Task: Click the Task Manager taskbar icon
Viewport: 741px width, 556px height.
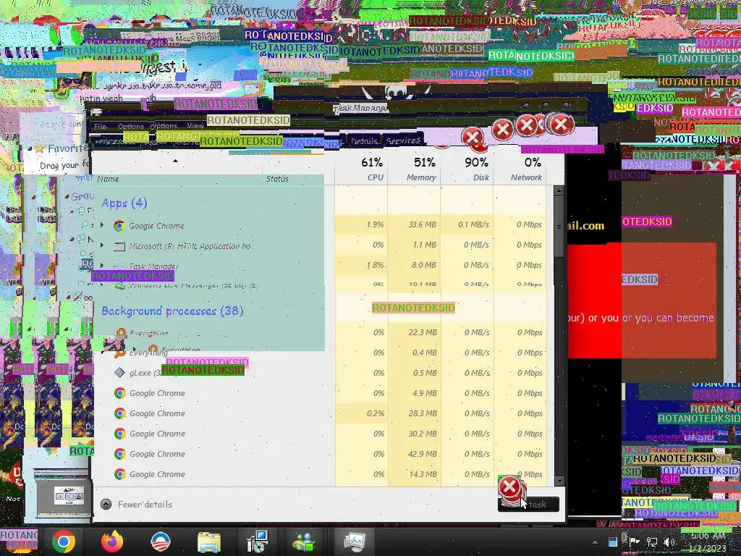Action: point(355,542)
